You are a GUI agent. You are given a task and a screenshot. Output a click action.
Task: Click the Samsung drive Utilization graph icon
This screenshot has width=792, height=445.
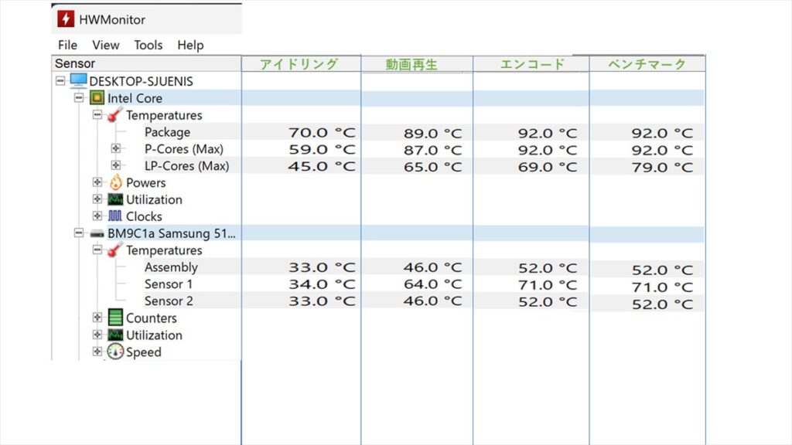pyautogui.click(x=115, y=335)
